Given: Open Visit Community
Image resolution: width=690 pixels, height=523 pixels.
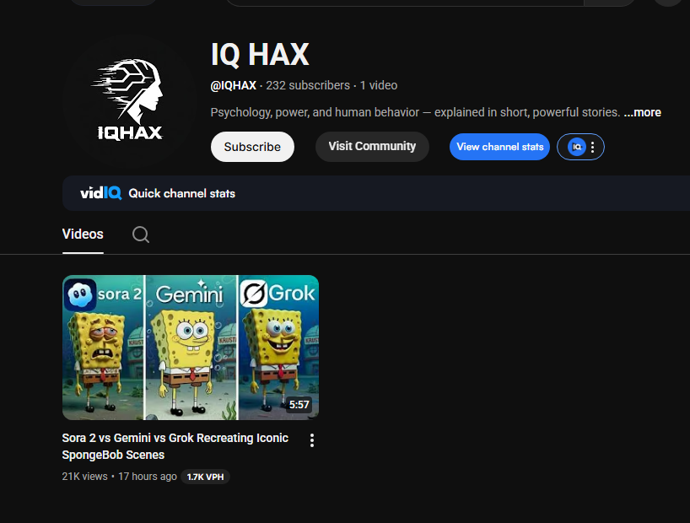Looking at the screenshot, I should [x=372, y=146].
